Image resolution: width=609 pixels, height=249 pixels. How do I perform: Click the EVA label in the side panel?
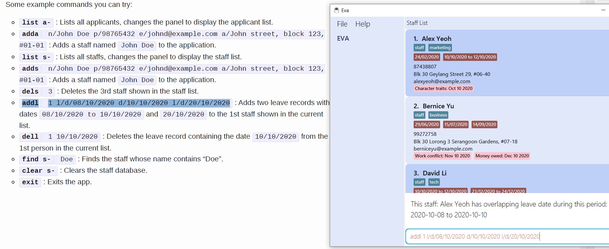pos(343,38)
